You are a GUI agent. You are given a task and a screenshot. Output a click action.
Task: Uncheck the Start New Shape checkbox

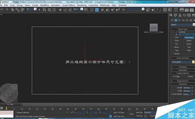click(x=176, y=34)
